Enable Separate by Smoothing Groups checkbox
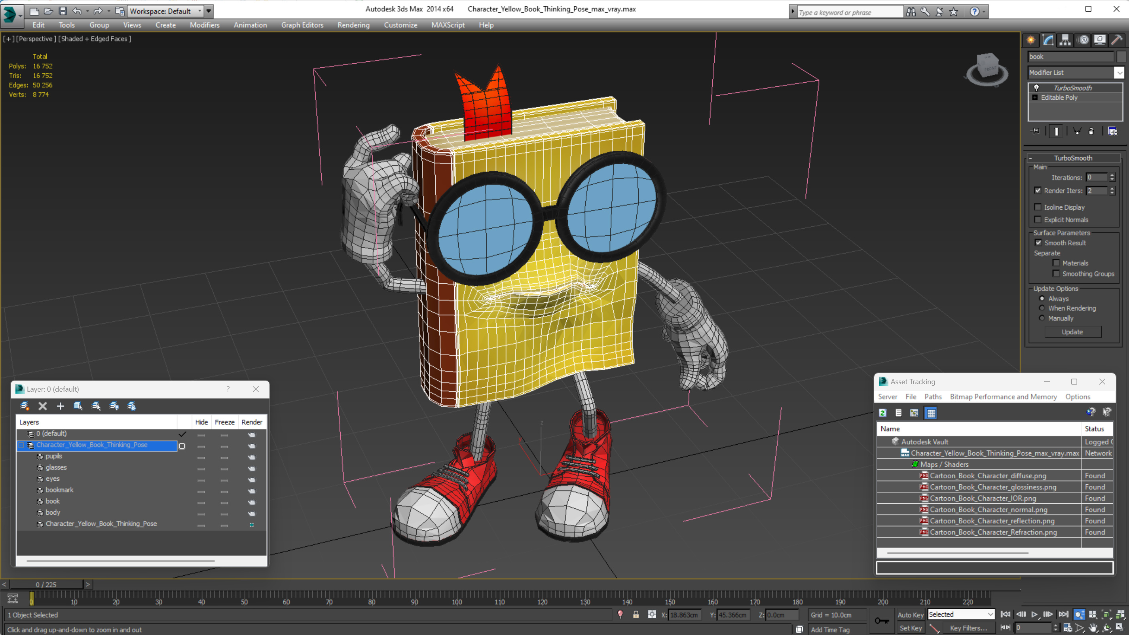This screenshot has width=1129, height=635. tap(1056, 273)
